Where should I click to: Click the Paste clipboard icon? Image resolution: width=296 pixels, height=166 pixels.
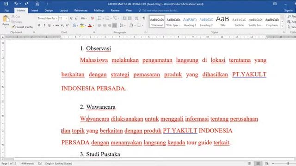pos(6,18)
